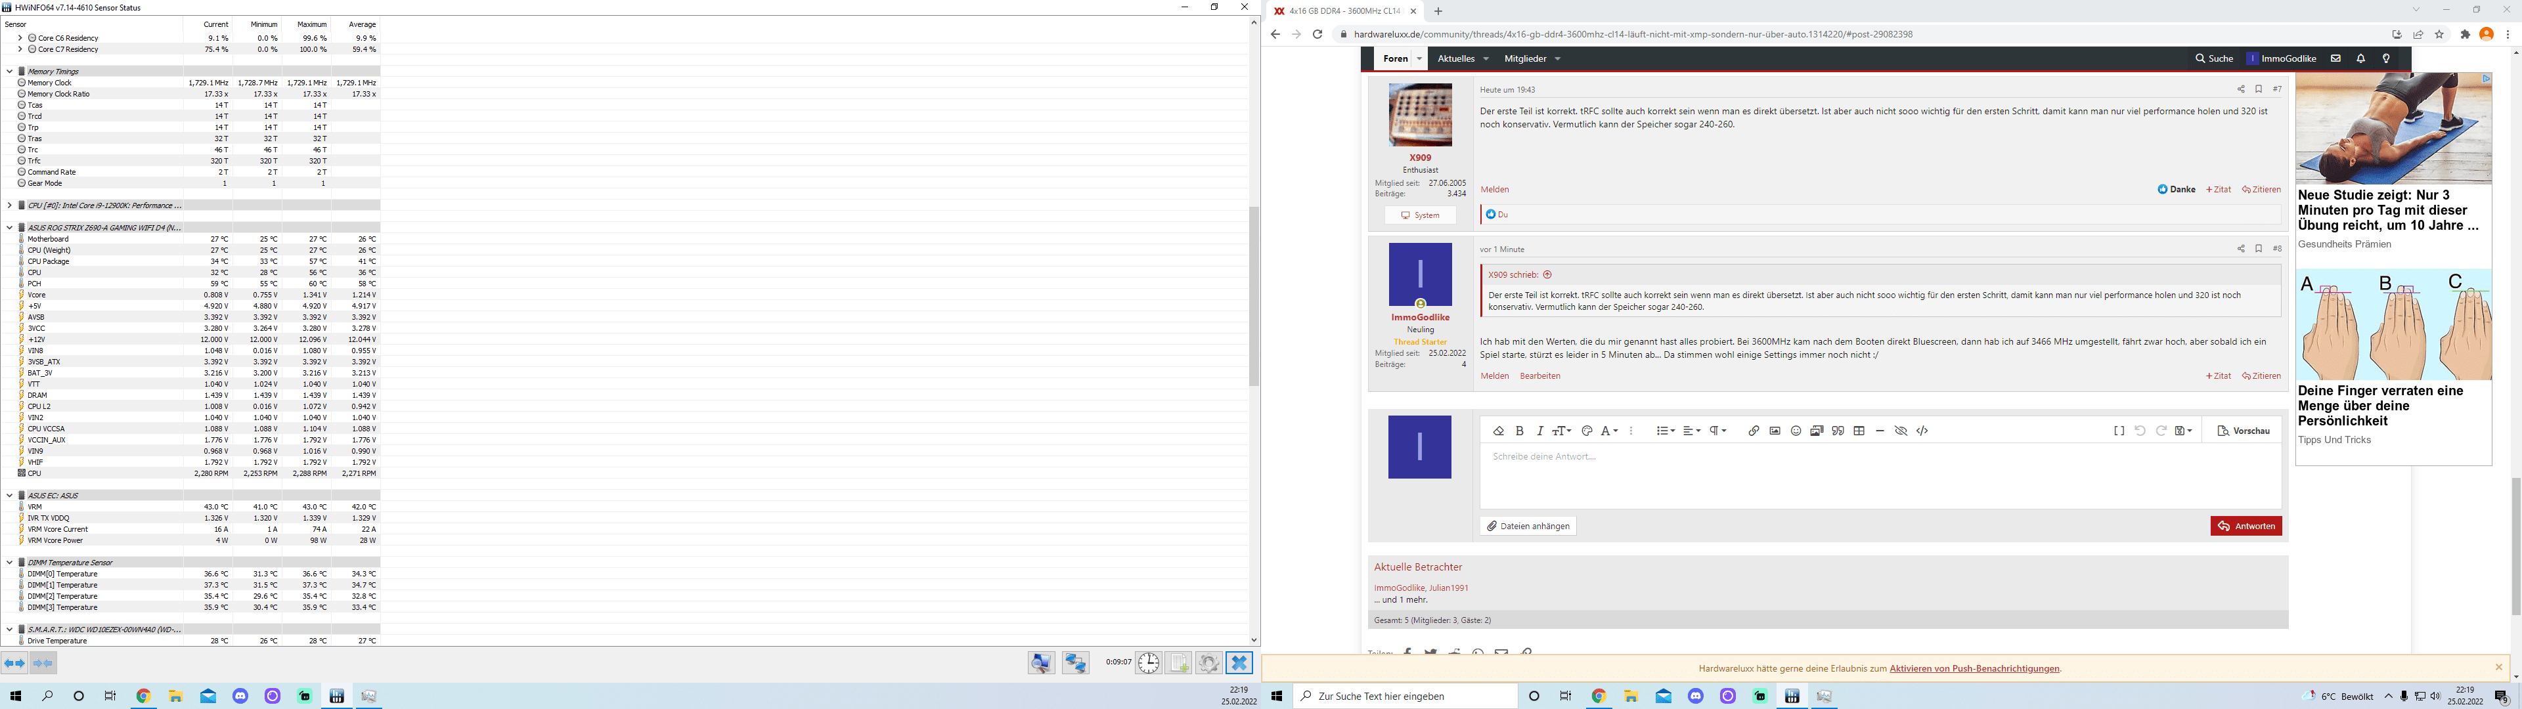Viewport: 2522px width, 709px height.
Task: Insert a link in reply editor
Action: 1754,431
